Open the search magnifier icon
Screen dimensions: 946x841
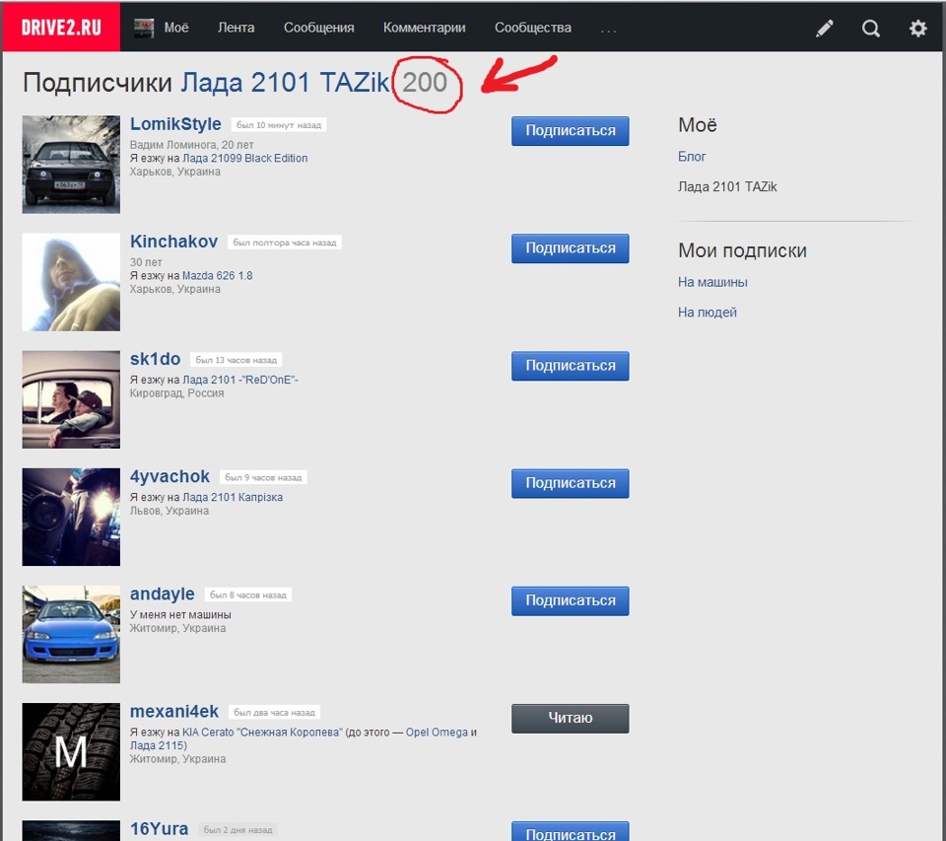[870, 28]
